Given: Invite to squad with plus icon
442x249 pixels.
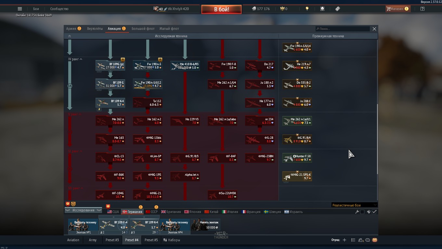Looking at the screenshot, I should pyautogui.click(x=344, y=240).
